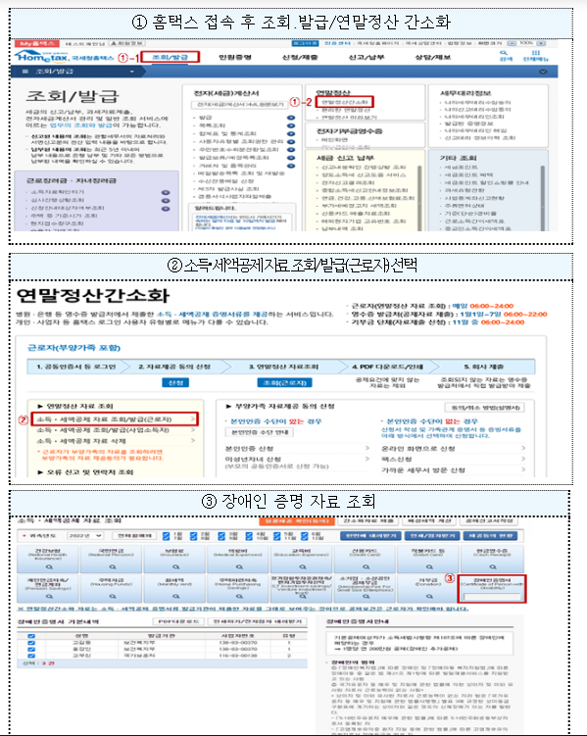The width and height of the screenshot is (587, 736).
Task: Click the magnifier on 의료비 Medical Expenses tile
Action: pyautogui.click(x=239, y=567)
